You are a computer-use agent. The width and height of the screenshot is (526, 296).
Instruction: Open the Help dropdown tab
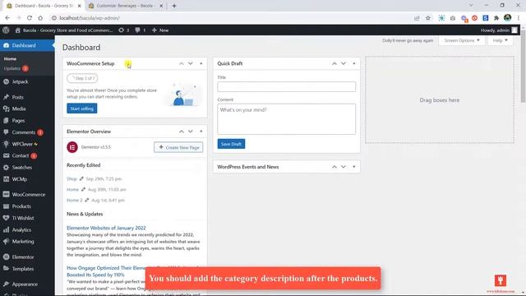tap(501, 40)
